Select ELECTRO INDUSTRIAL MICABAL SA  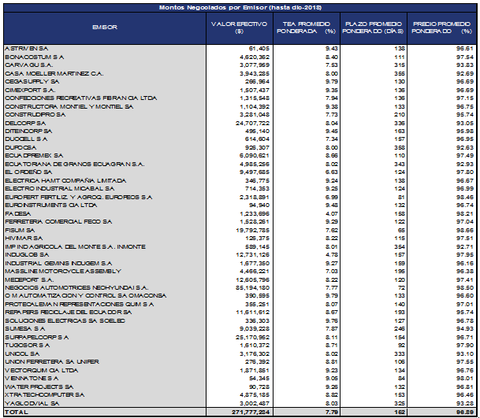[x=60, y=189]
